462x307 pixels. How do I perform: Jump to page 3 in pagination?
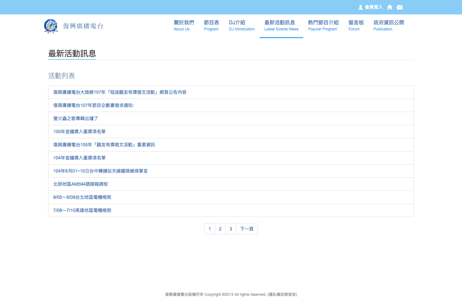tap(231, 229)
